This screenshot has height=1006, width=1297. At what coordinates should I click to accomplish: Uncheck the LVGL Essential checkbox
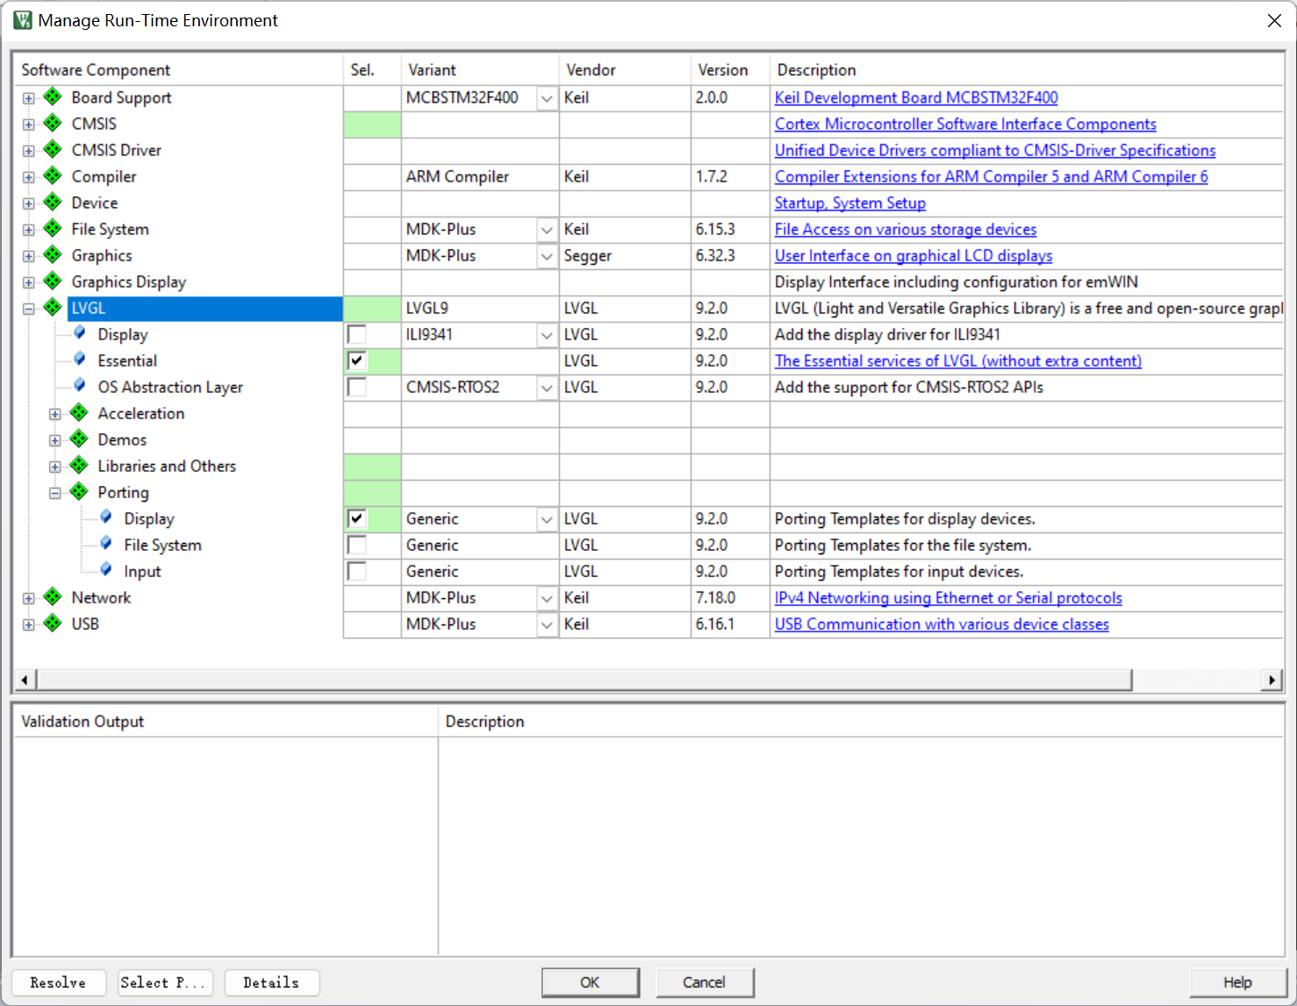(356, 360)
